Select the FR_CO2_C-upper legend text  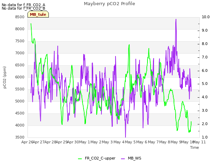click(100, 158)
